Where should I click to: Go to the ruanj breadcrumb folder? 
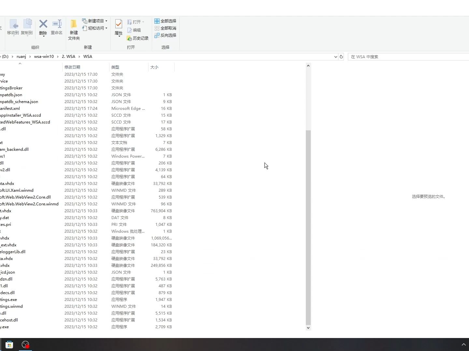[21, 57]
